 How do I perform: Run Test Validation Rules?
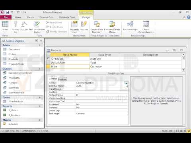[x=37, y=27]
